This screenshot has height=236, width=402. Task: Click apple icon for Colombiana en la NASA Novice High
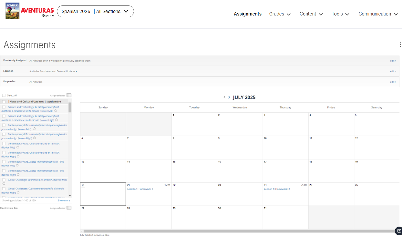[19, 156]
